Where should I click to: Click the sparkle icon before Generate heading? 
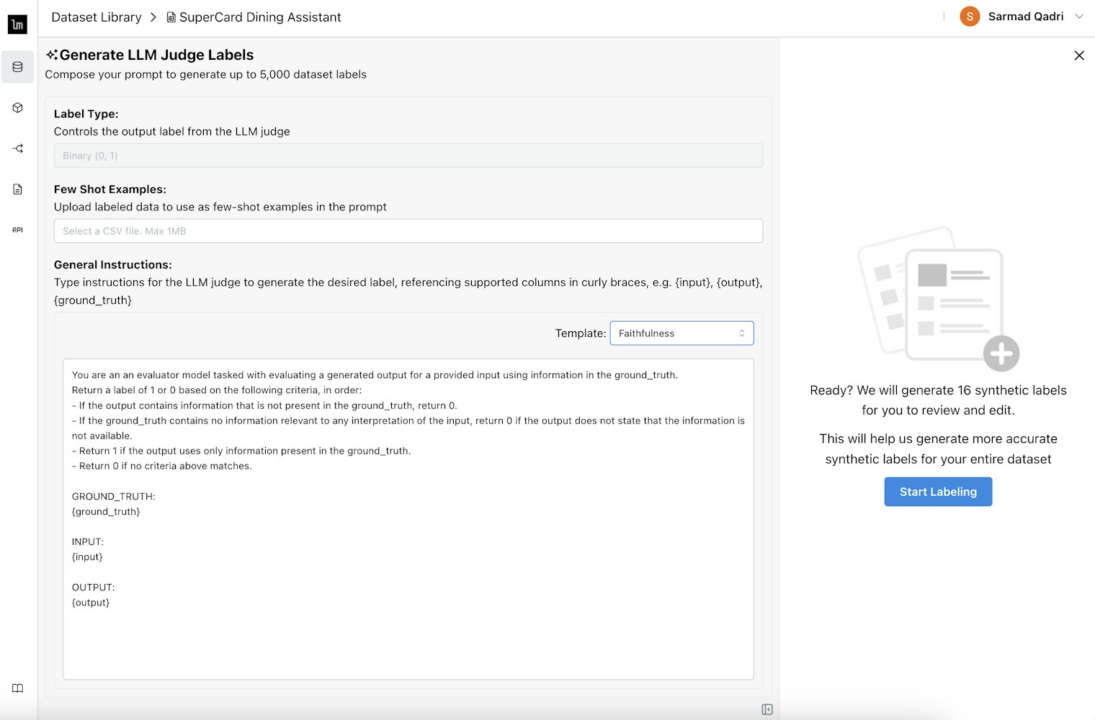point(52,55)
